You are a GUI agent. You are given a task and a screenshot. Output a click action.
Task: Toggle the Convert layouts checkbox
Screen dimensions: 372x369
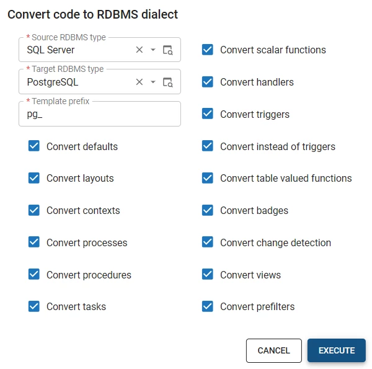click(x=34, y=178)
